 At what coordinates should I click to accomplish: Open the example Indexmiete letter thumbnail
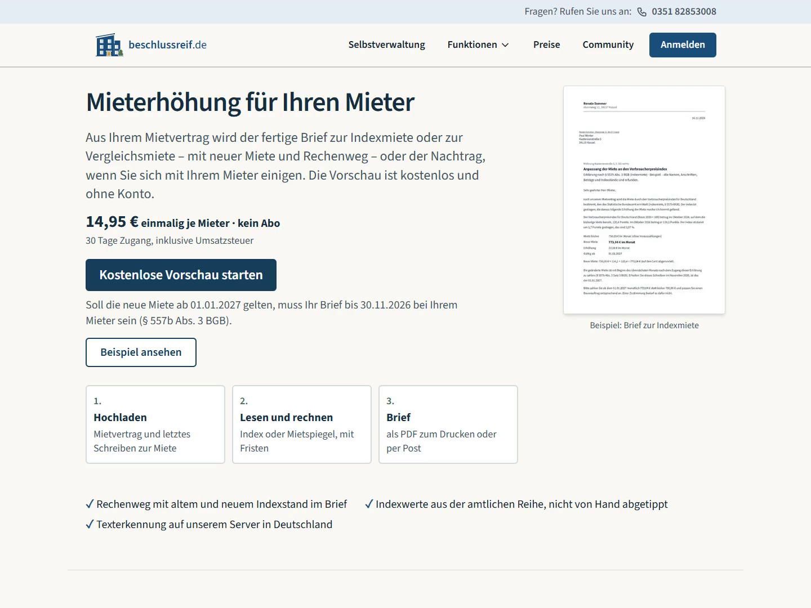tap(644, 200)
